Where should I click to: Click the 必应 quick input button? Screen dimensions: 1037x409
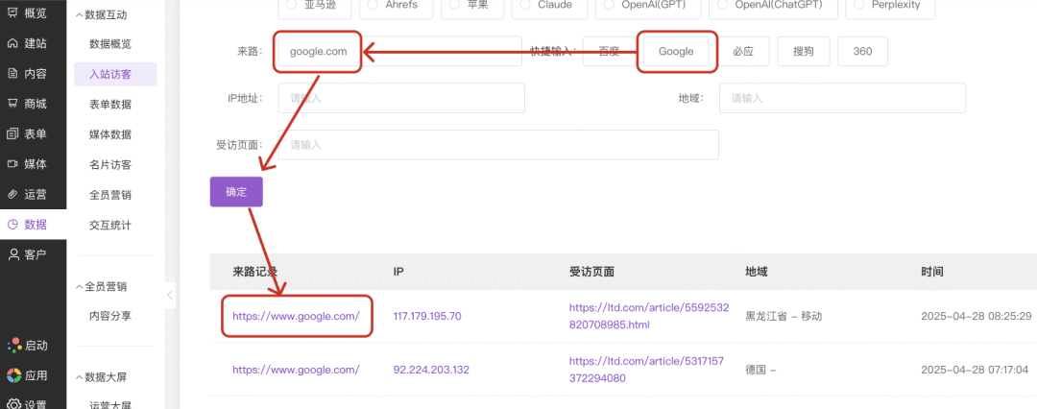pyautogui.click(x=742, y=51)
